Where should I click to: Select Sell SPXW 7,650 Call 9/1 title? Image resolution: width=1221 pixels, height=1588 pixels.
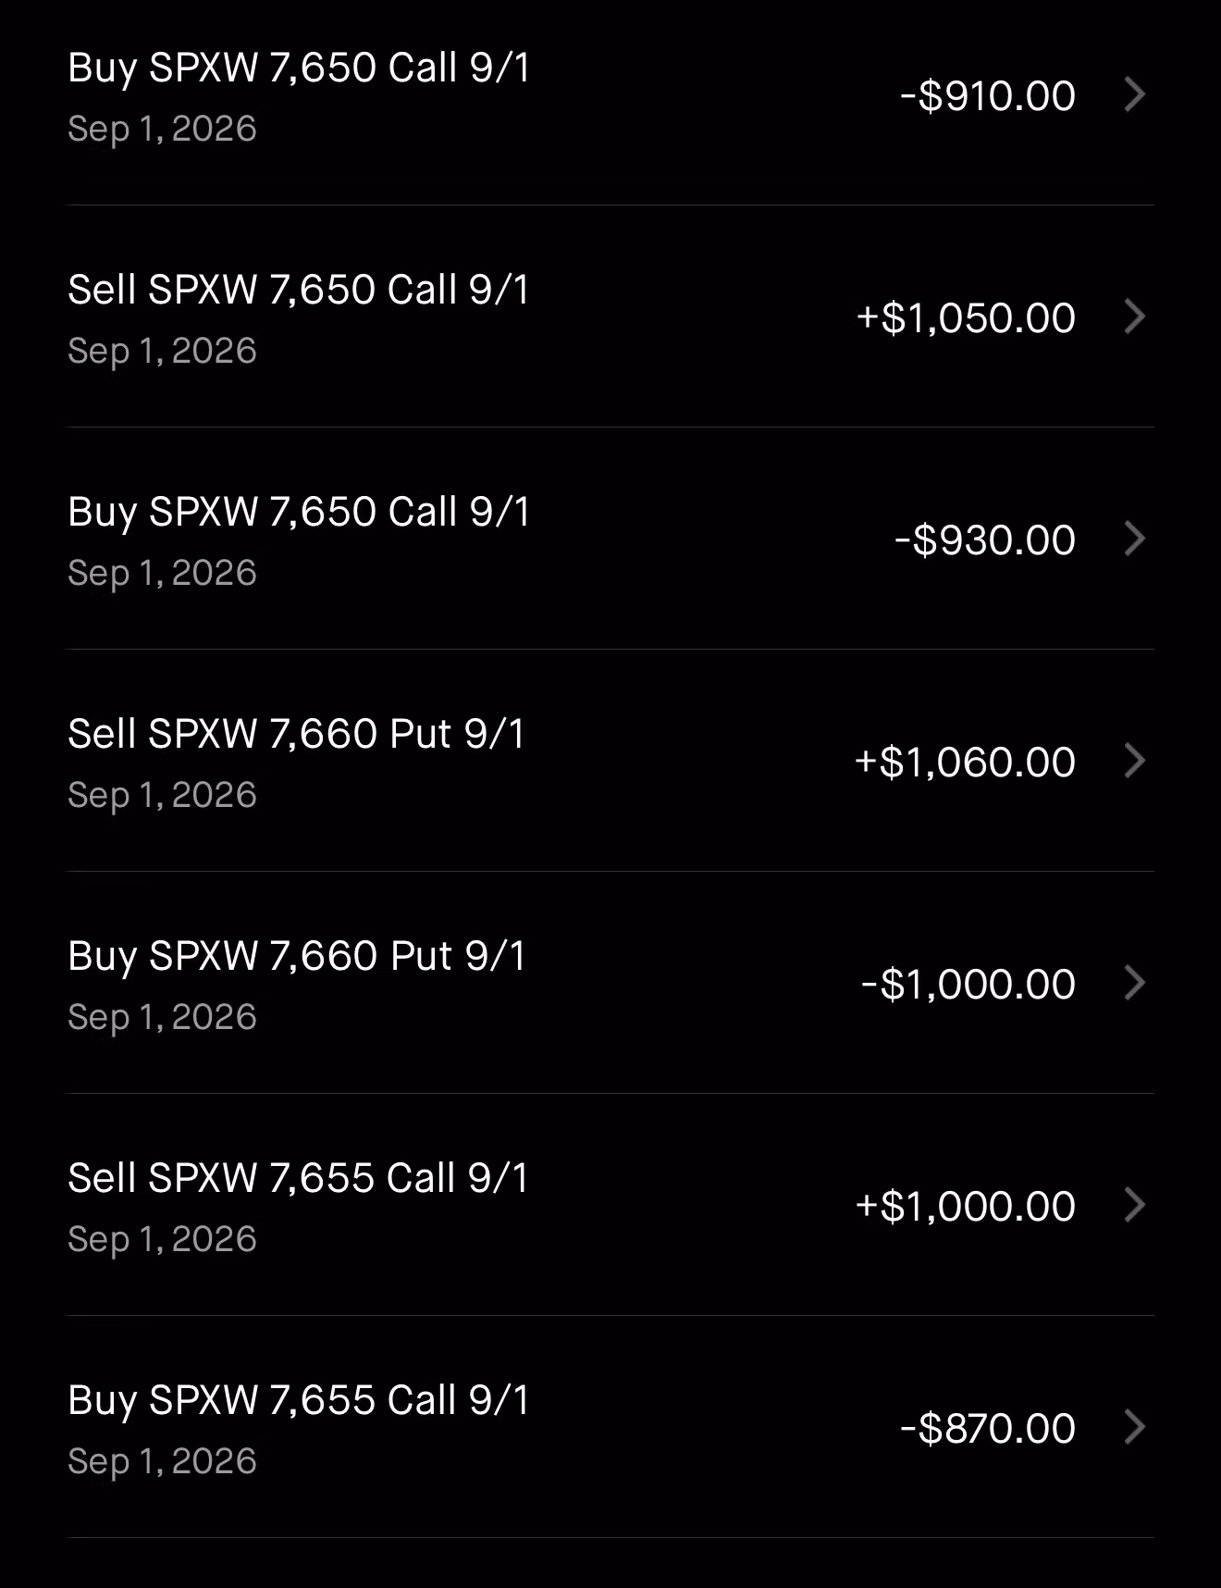tap(299, 290)
